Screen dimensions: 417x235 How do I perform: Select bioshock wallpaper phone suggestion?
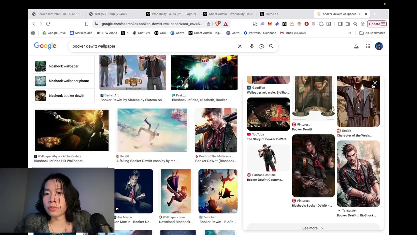tap(64, 81)
